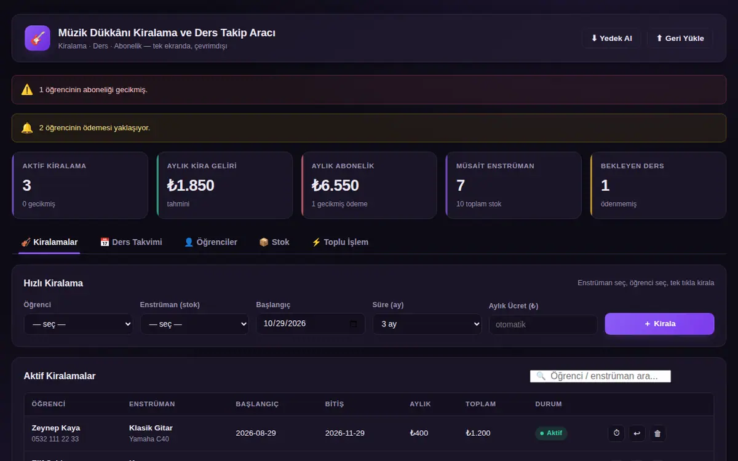
Task: Click the Klasik Gitar instrument name
Action: (151, 428)
